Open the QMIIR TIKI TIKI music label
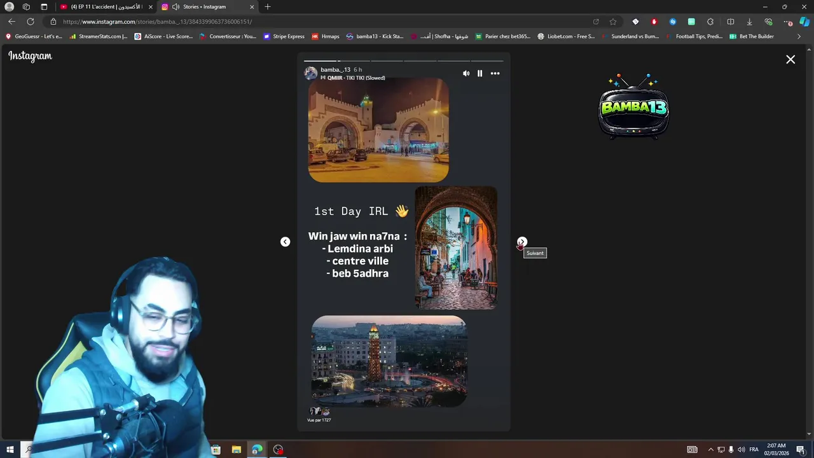Viewport: 814px width, 458px height. pyautogui.click(x=353, y=78)
